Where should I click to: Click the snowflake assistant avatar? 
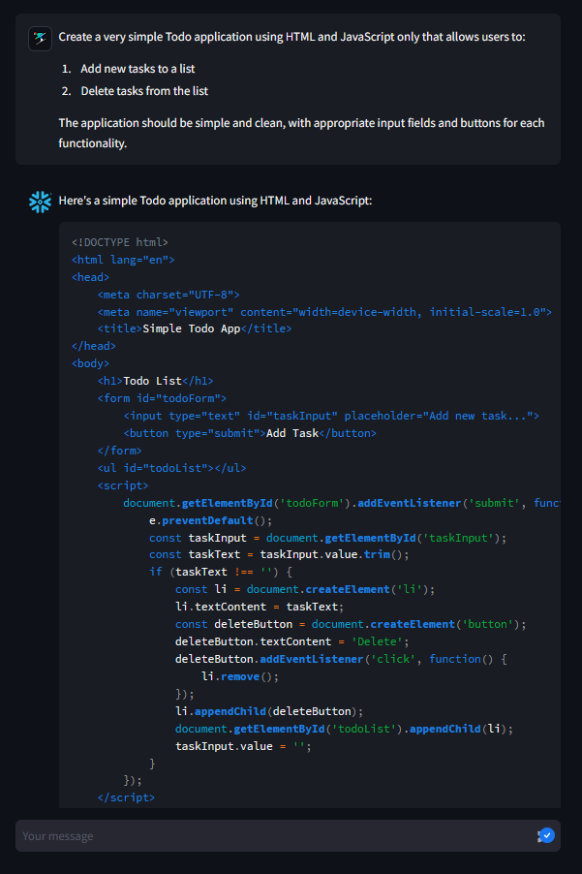coord(40,202)
